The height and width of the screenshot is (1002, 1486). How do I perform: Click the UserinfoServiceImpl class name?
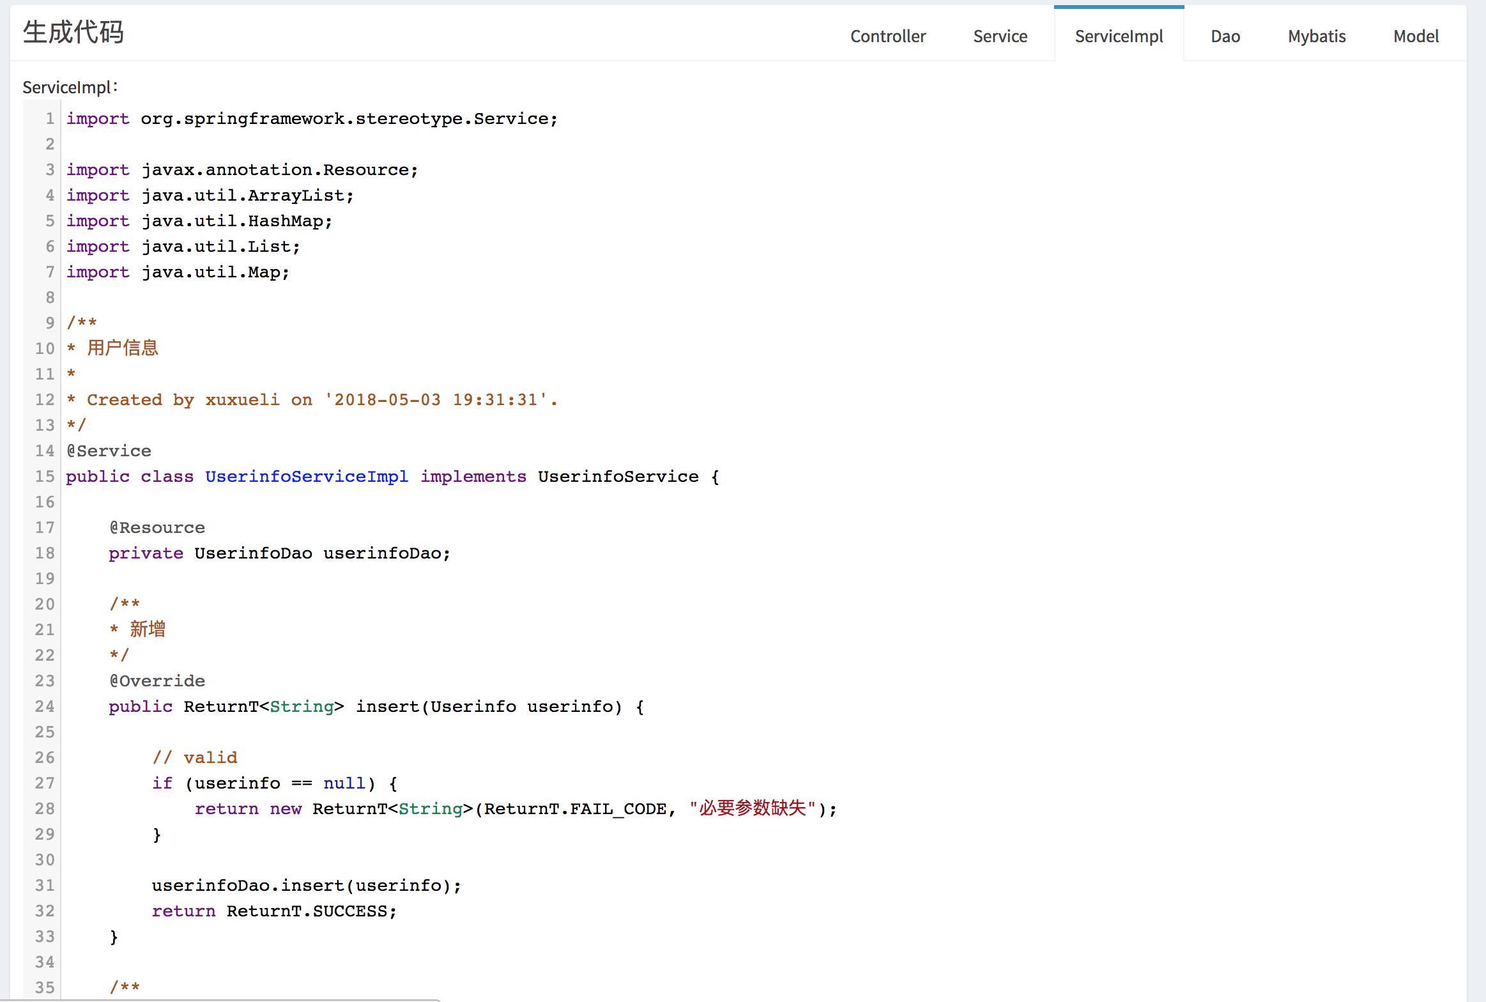(307, 477)
